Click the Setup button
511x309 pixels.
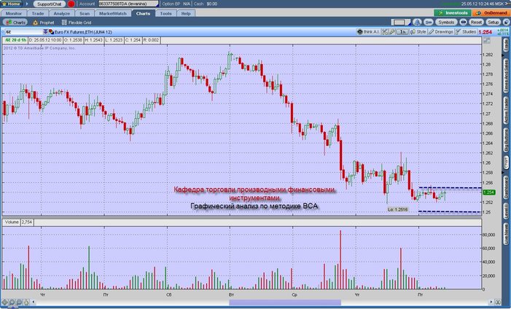[x=493, y=22]
